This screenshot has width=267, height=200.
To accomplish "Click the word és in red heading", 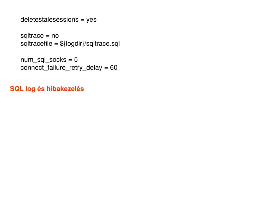I will coord(41,89).
